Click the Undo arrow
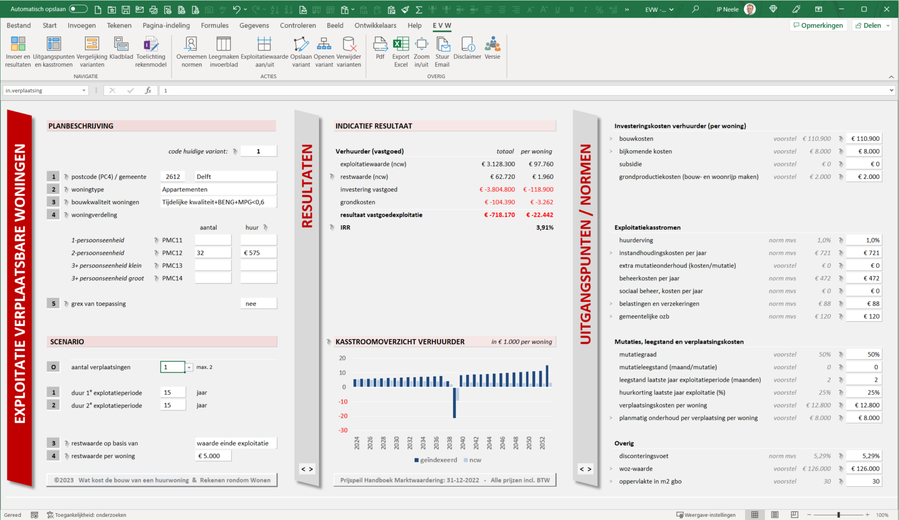The width and height of the screenshot is (899, 520). 237,9
